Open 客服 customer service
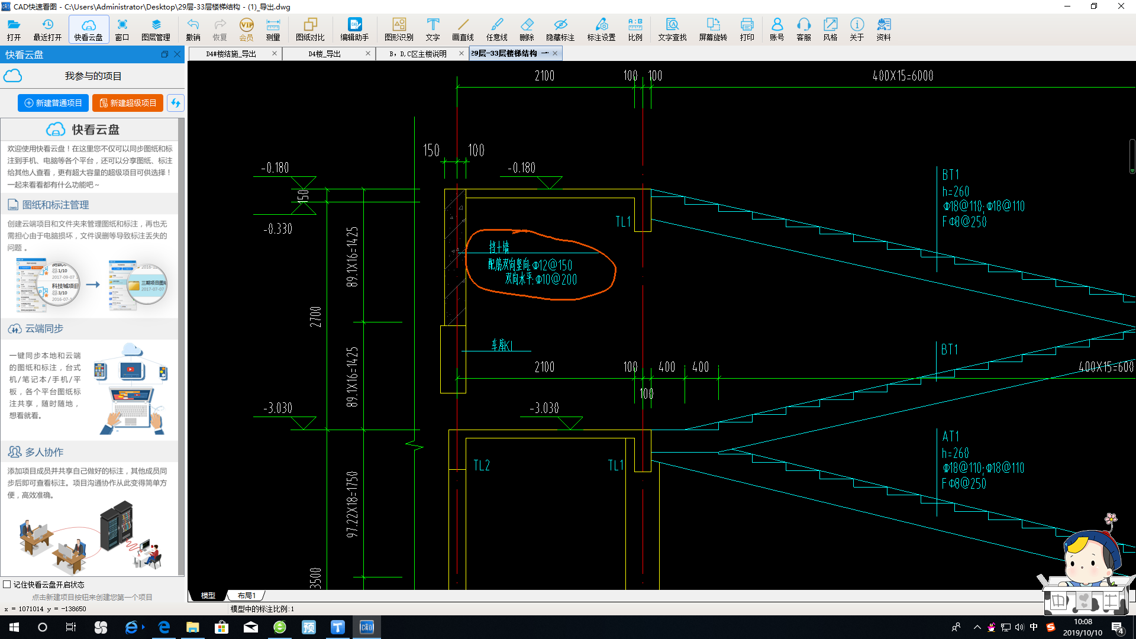The height and width of the screenshot is (639, 1136). pos(803,29)
